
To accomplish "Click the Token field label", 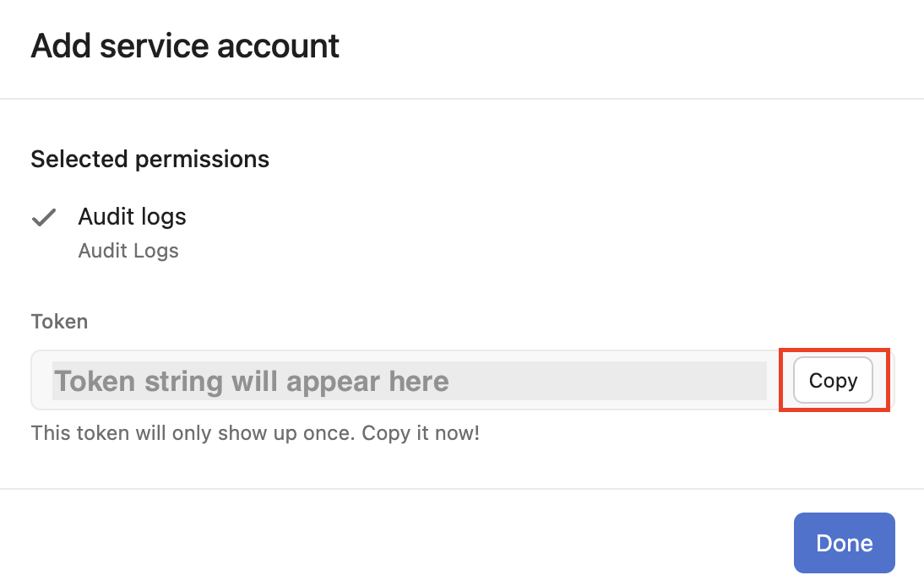I will [59, 322].
